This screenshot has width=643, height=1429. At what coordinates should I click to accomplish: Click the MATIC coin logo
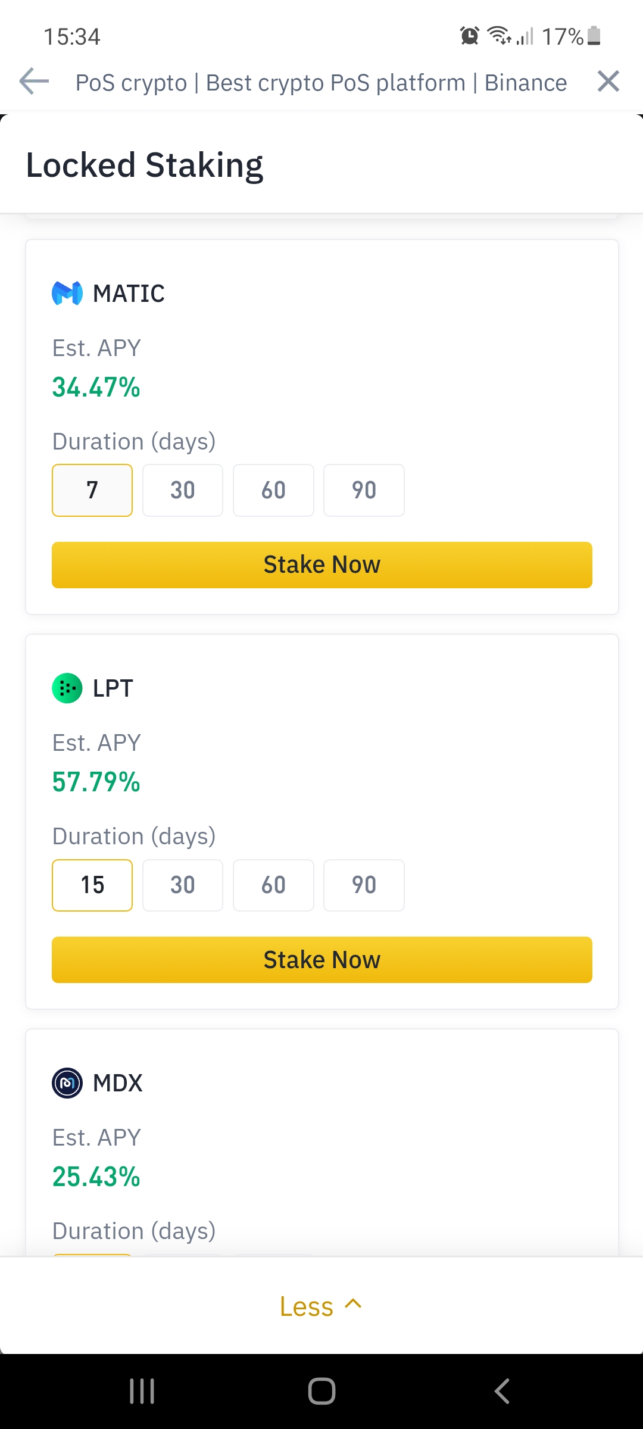pyautogui.click(x=67, y=294)
